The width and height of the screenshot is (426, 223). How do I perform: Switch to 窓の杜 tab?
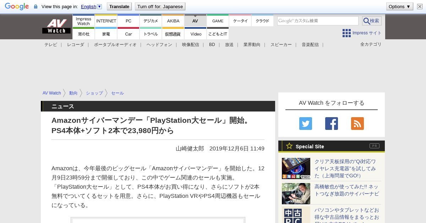(x=83, y=34)
